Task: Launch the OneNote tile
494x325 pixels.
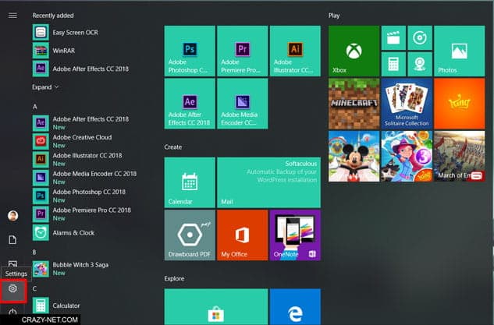Action: point(295,235)
